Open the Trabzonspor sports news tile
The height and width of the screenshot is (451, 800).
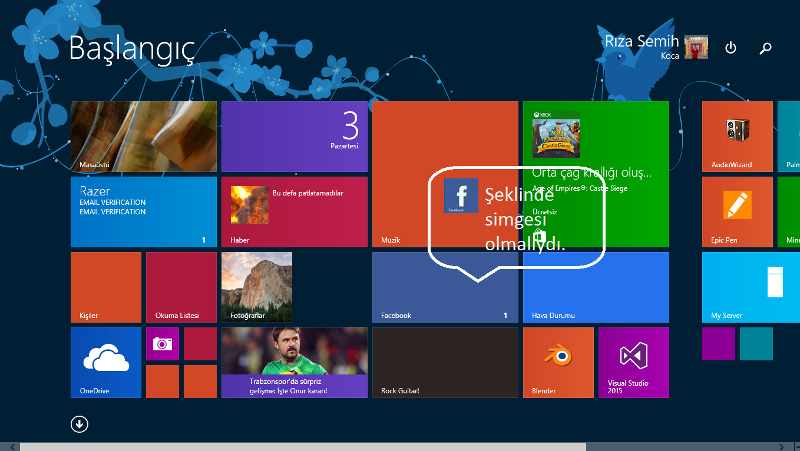[x=294, y=363]
